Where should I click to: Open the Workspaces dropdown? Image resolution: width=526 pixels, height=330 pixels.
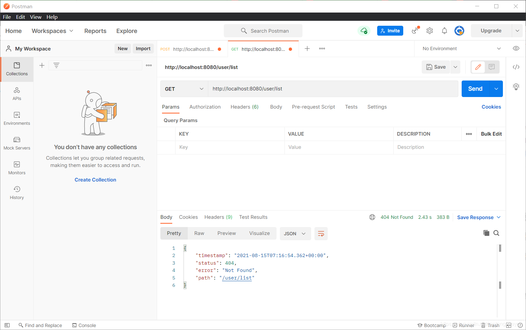pyautogui.click(x=52, y=31)
